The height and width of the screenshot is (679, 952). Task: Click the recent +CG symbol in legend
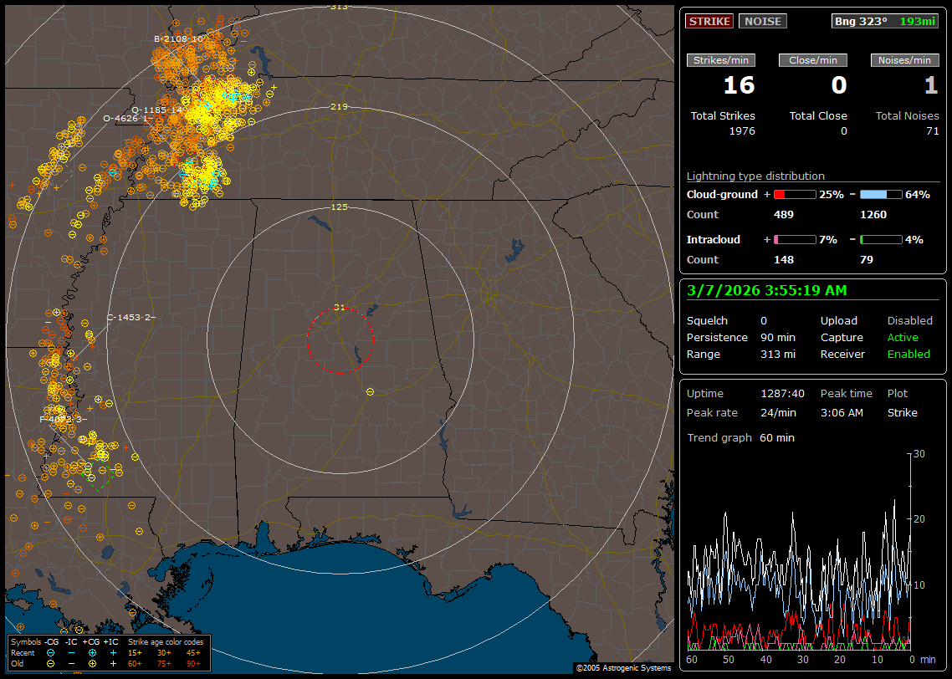92,652
